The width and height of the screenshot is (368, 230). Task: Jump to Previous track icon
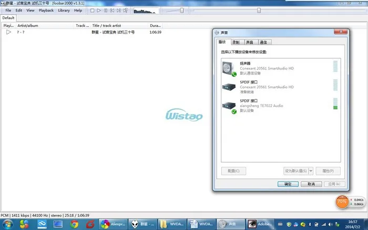pos(112,11)
